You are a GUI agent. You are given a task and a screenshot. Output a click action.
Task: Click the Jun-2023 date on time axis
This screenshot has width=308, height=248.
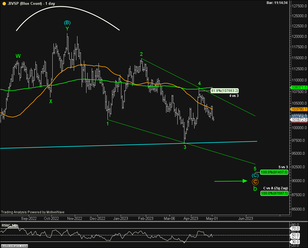pyautogui.click(x=246, y=218)
